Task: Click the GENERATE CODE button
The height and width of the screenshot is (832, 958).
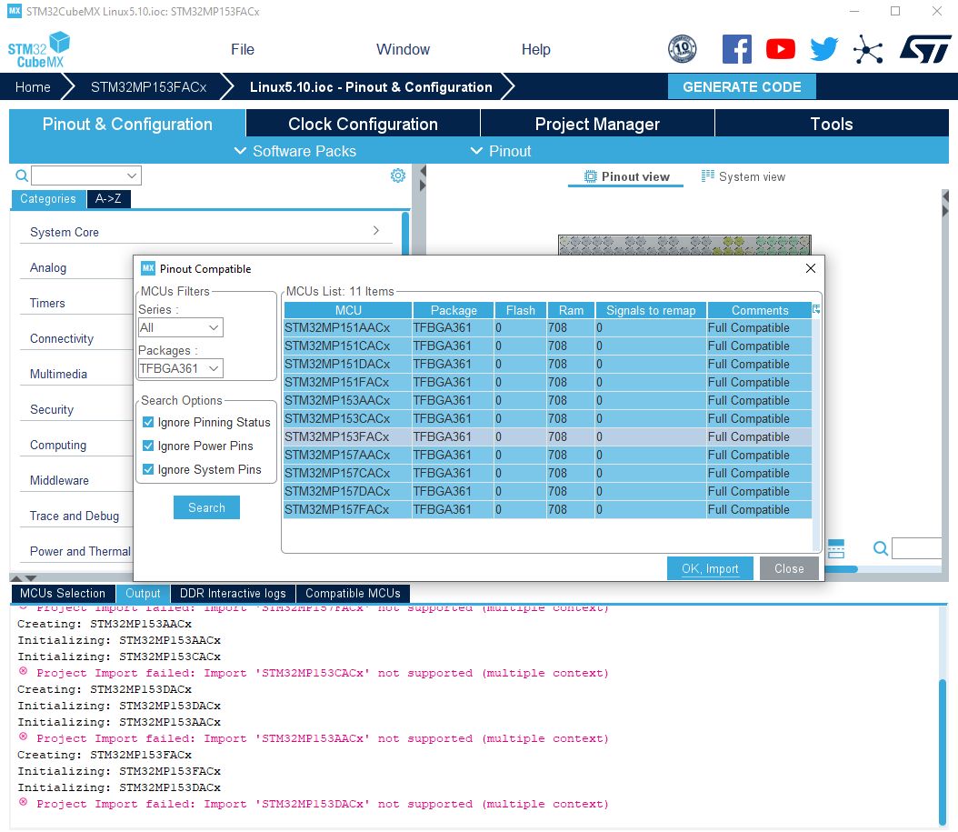Action: (x=743, y=86)
